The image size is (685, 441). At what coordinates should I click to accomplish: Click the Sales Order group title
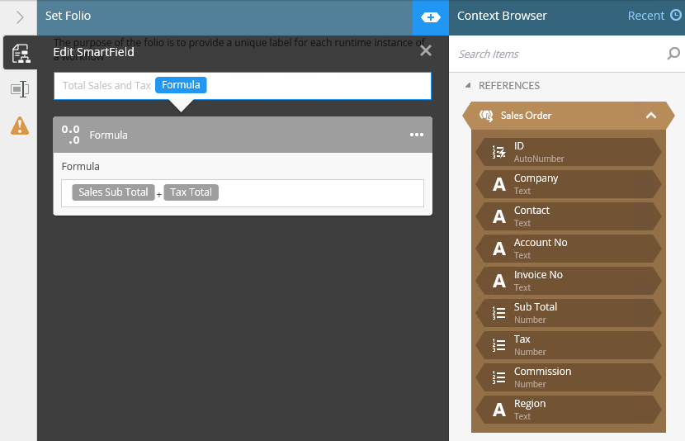point(526,116)
